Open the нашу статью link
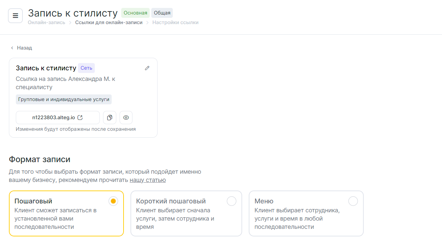 point(148,180)
